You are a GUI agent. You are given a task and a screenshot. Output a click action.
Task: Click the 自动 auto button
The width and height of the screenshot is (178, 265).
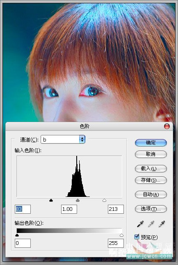click(151, 194)
